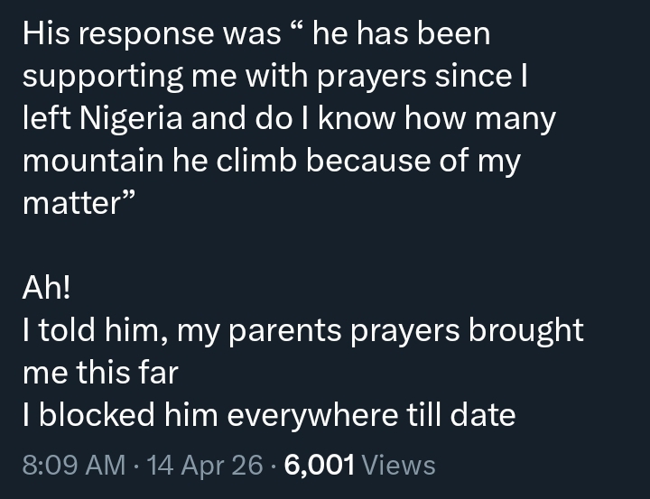Click the 14 Apr 26 date

coord(206,465)
